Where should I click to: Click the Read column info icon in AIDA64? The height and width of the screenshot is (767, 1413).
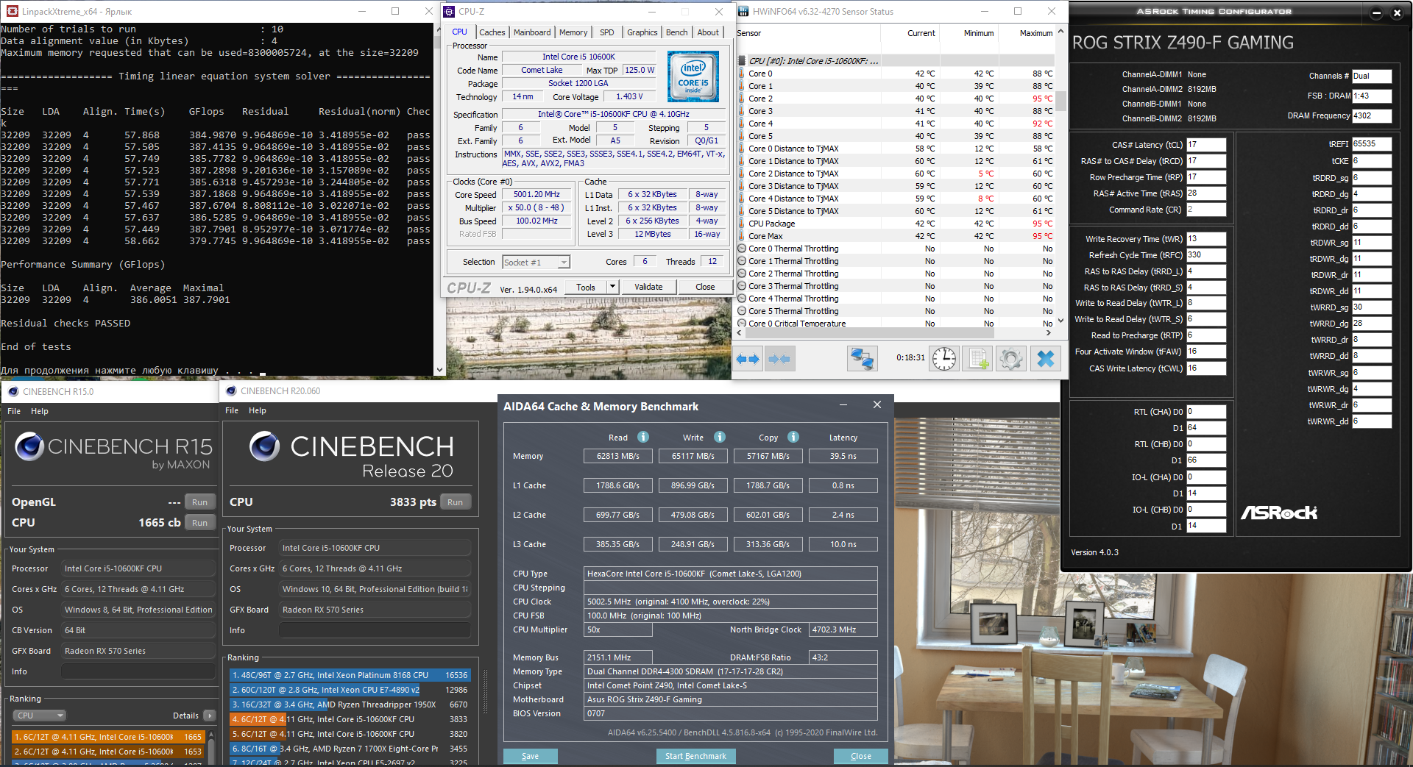pyautogui.click(x=643, y=437)
